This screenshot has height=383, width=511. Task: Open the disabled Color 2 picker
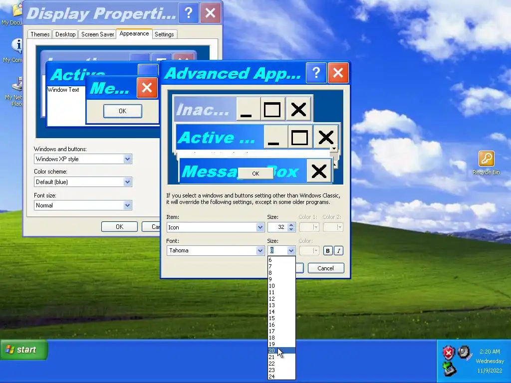coord(333,227)
